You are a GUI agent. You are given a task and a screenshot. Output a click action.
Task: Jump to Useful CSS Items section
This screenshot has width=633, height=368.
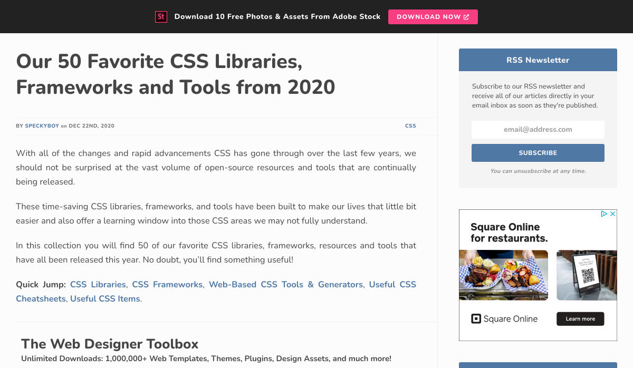105,299
